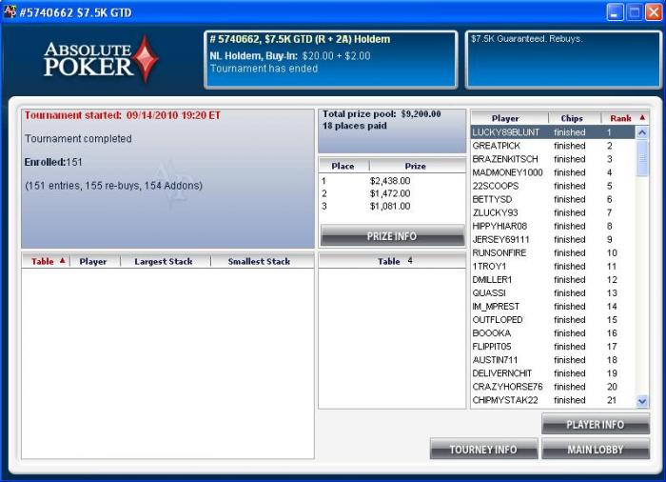The image size is (666, 482).
Task: Select player MADMONEY1000
Action: pos(553,172)
